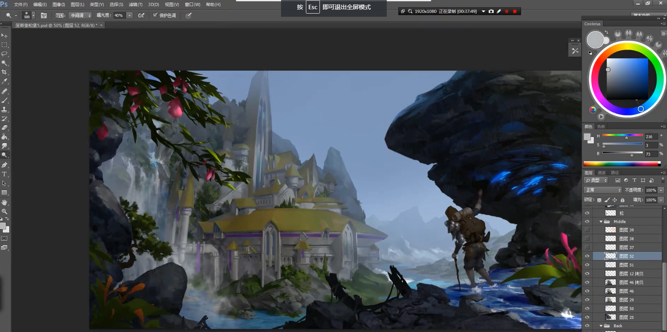Viewport: 667px width, 332px height.
Task: Click toolbox foreground color swatch
Action: coord(3,227)
